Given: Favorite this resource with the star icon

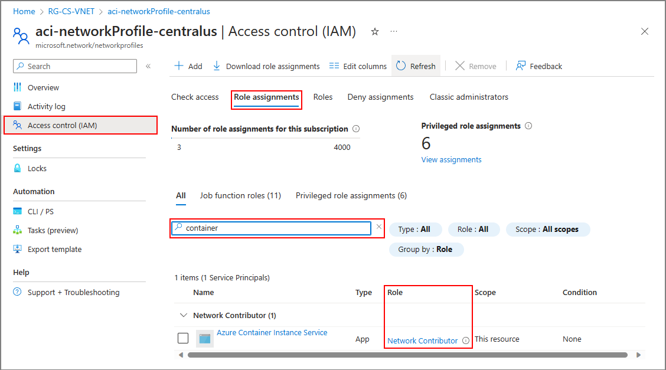Looking at the screenshot, I should (374, 31).
